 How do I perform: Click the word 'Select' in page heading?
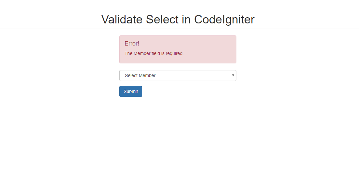coord(162,19)
